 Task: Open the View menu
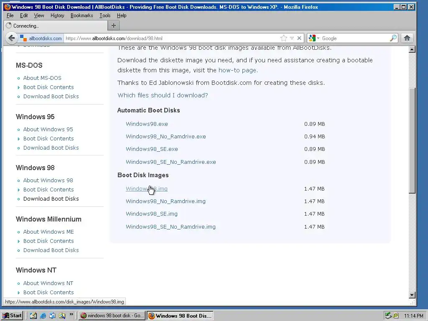(39, 15)
